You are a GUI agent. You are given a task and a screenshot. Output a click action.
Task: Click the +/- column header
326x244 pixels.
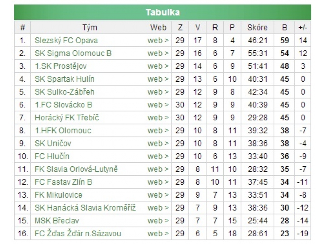(303, 28)
